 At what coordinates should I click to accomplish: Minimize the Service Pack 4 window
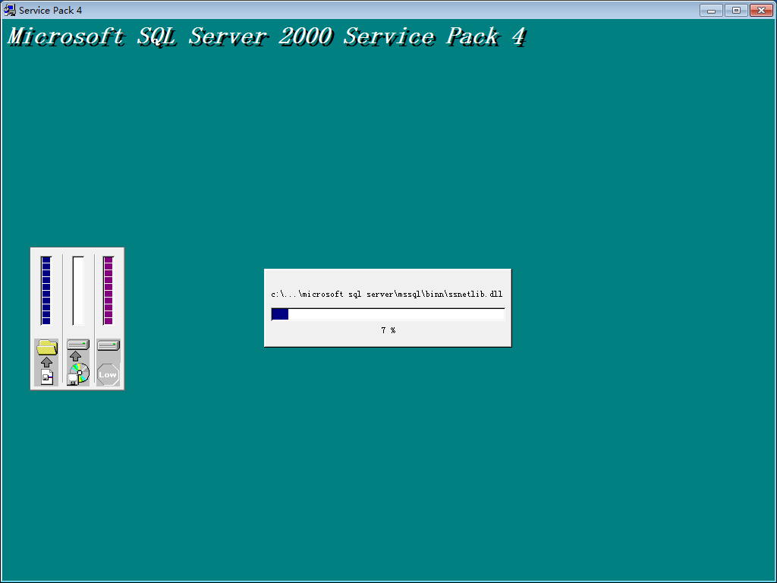[x=711, y=10]
